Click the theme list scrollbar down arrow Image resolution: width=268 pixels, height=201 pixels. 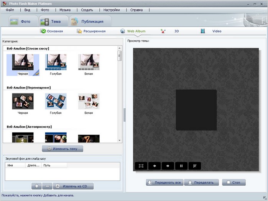click(120, 141)
